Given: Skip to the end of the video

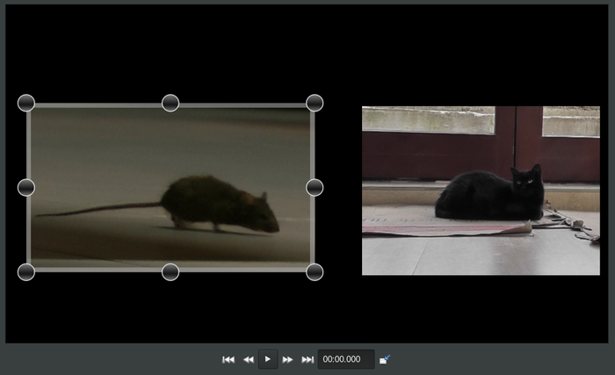Looking at the screenshot, I should click(307, 359).
